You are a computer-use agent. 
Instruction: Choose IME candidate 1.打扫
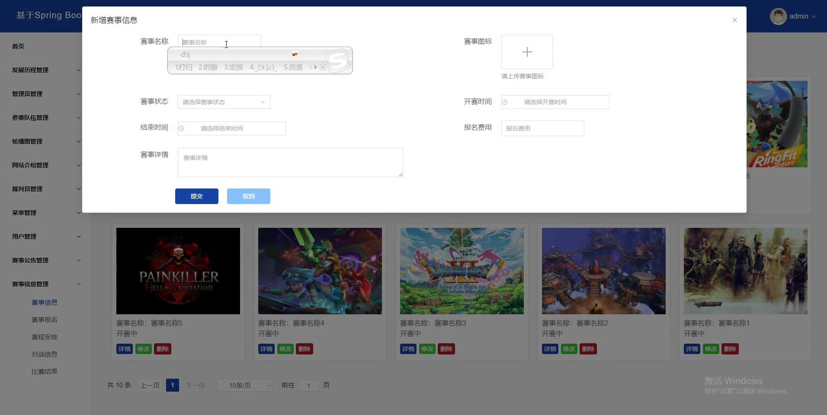point(183,67)
